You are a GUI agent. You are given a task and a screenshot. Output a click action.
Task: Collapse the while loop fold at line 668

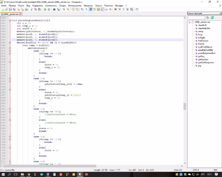[10, 42]
